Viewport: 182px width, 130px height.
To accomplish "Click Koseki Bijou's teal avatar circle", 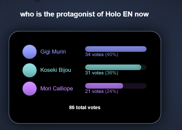I will (x=30, y=70).
